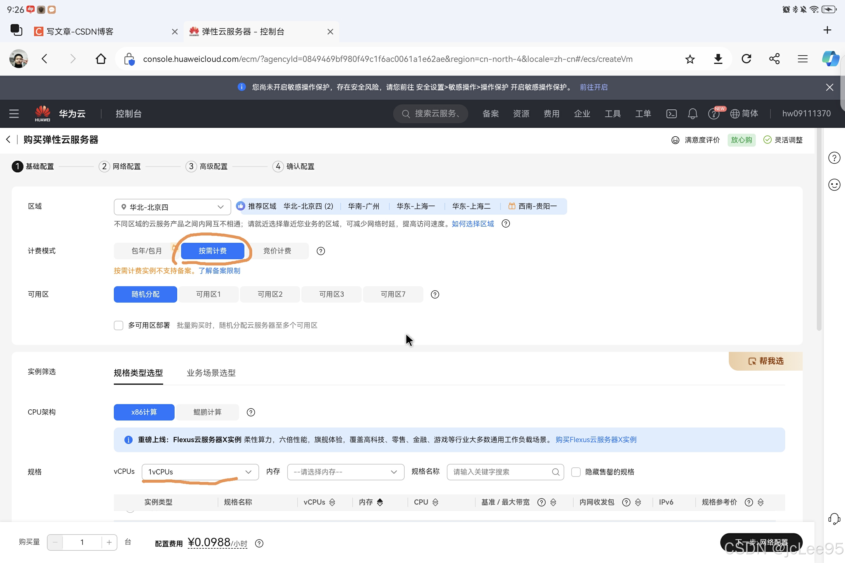Click the customer service headset icon
This screenshot has height=563, width=845.
pos(834,518)
